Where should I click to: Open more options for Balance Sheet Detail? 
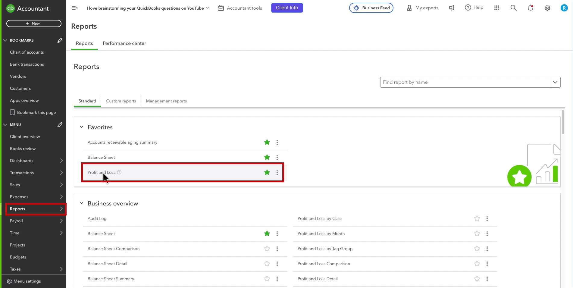click(x=277, y=264)
